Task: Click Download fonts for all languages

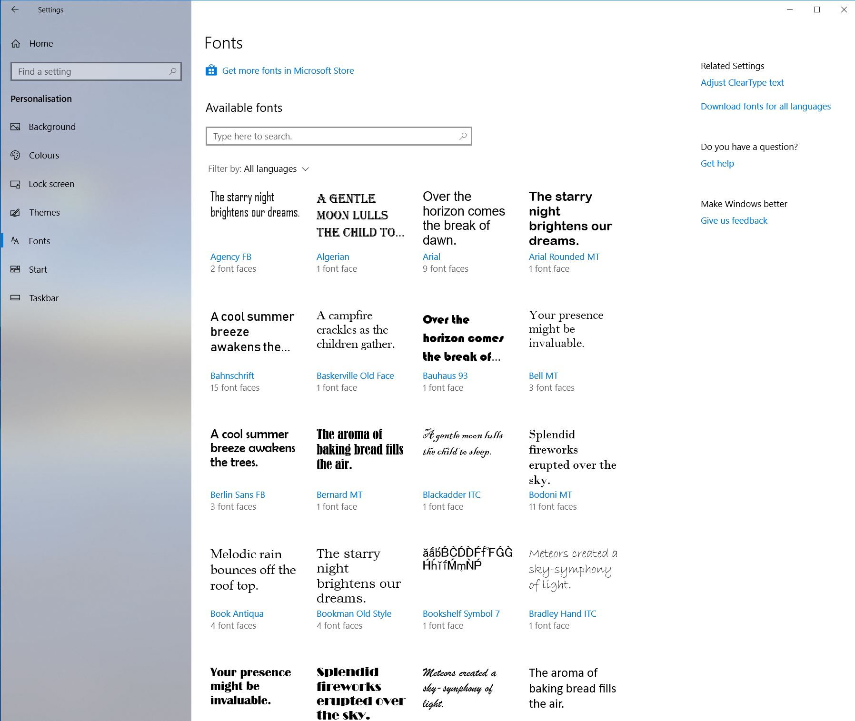Action: [766, 106]
